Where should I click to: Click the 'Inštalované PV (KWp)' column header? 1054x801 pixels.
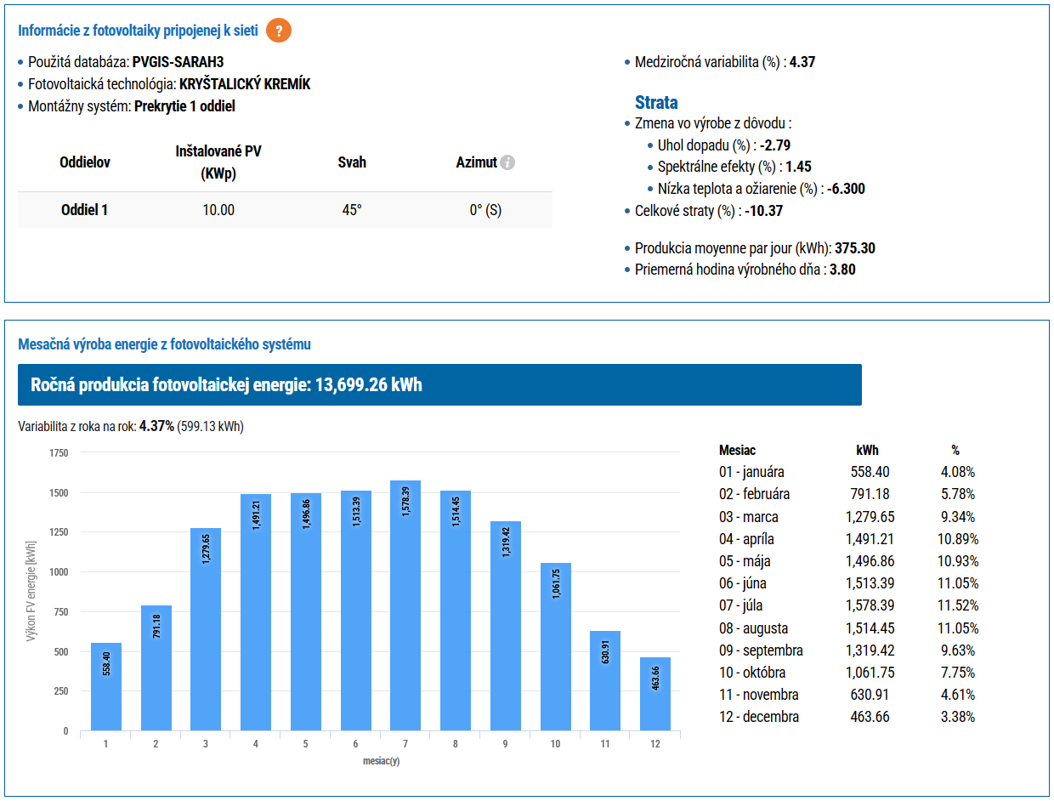pos(218,162)
